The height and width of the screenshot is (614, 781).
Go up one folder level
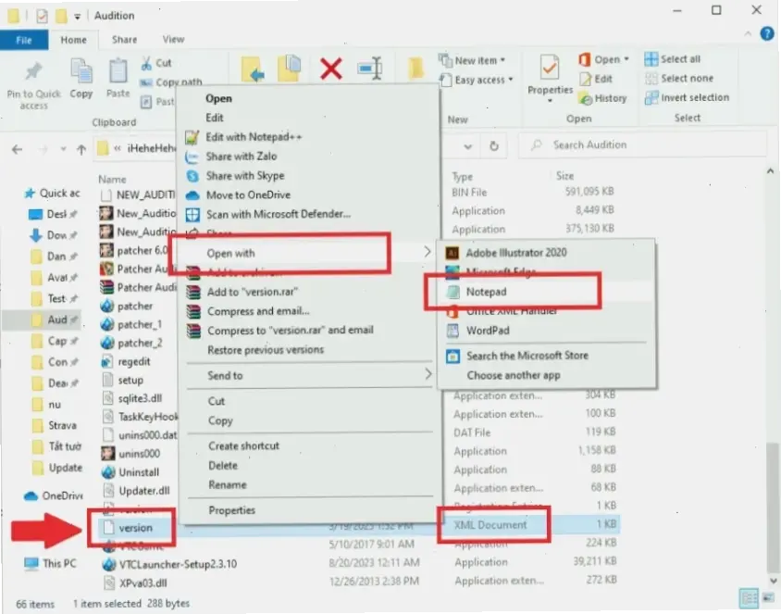81,149
